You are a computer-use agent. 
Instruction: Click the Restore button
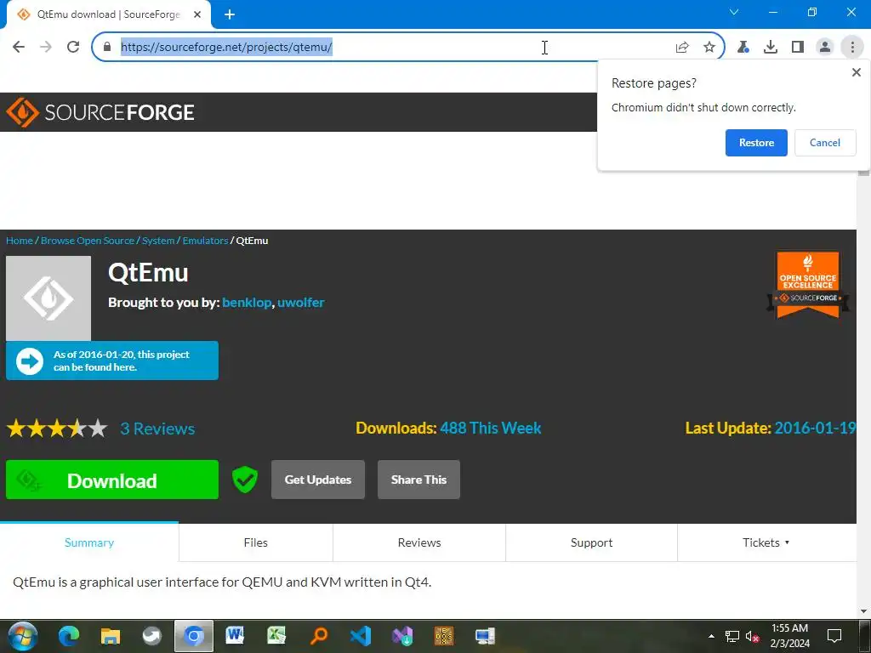click(x=756, y=143)
